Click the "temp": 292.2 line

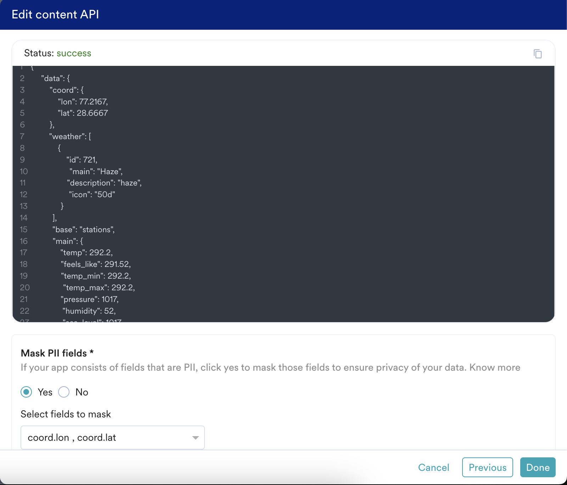coord(86,252)
